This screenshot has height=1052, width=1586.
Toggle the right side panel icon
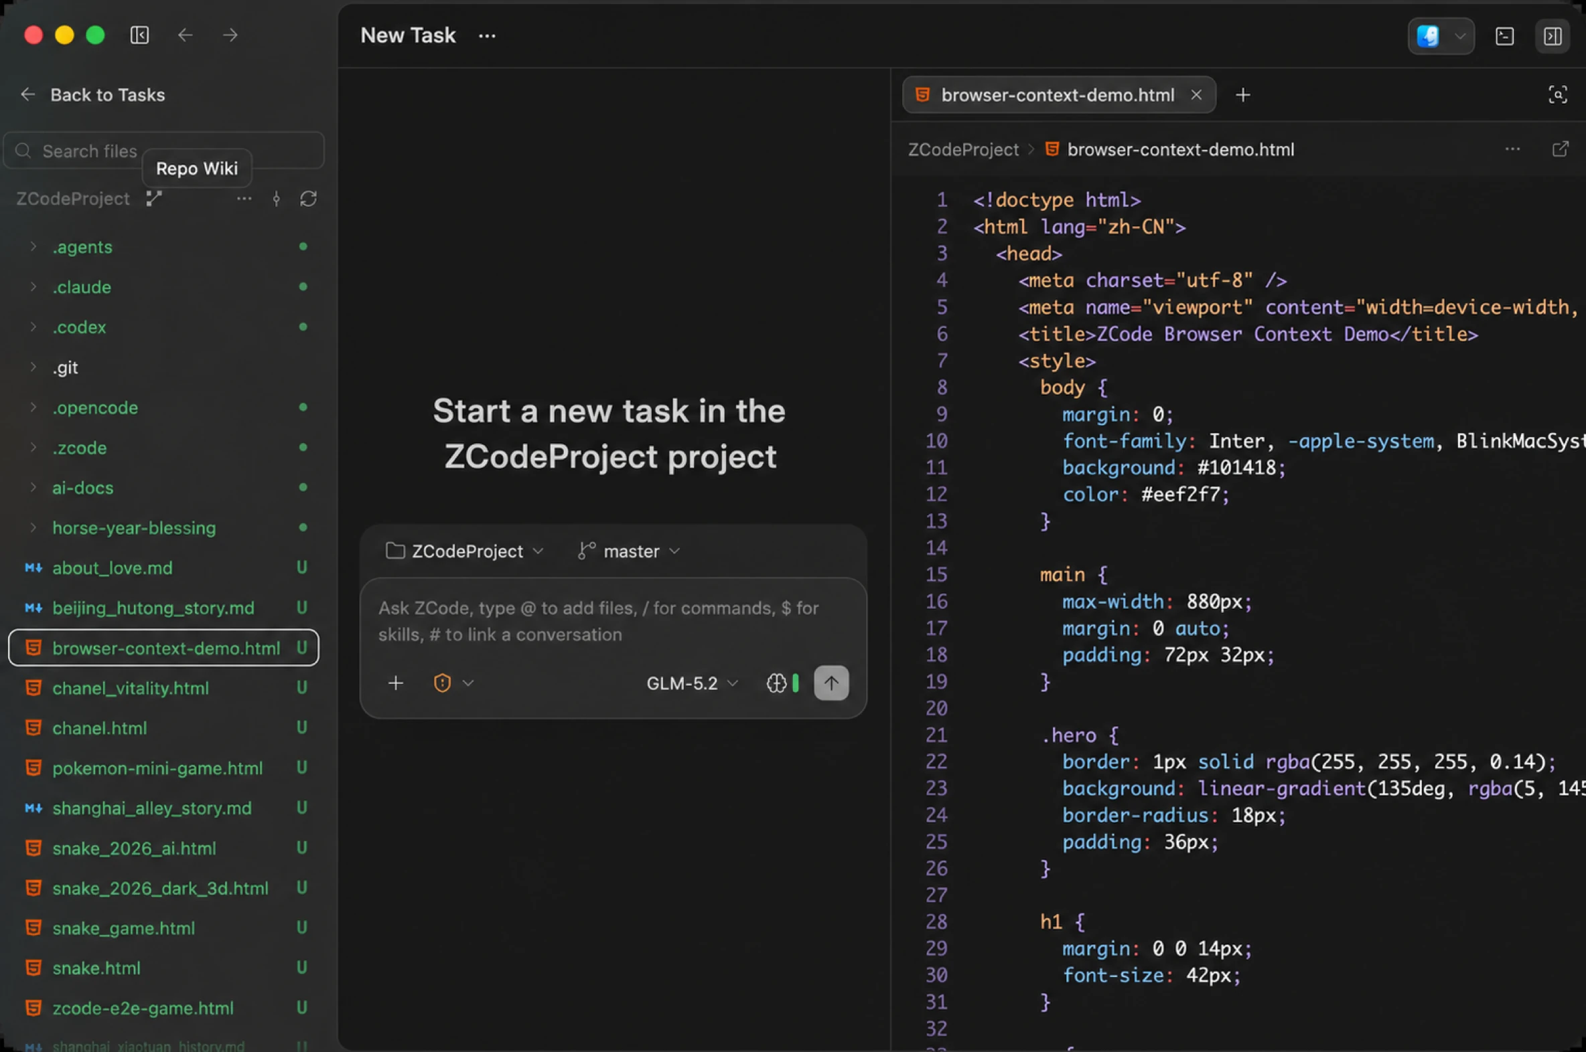point(1553,36)
